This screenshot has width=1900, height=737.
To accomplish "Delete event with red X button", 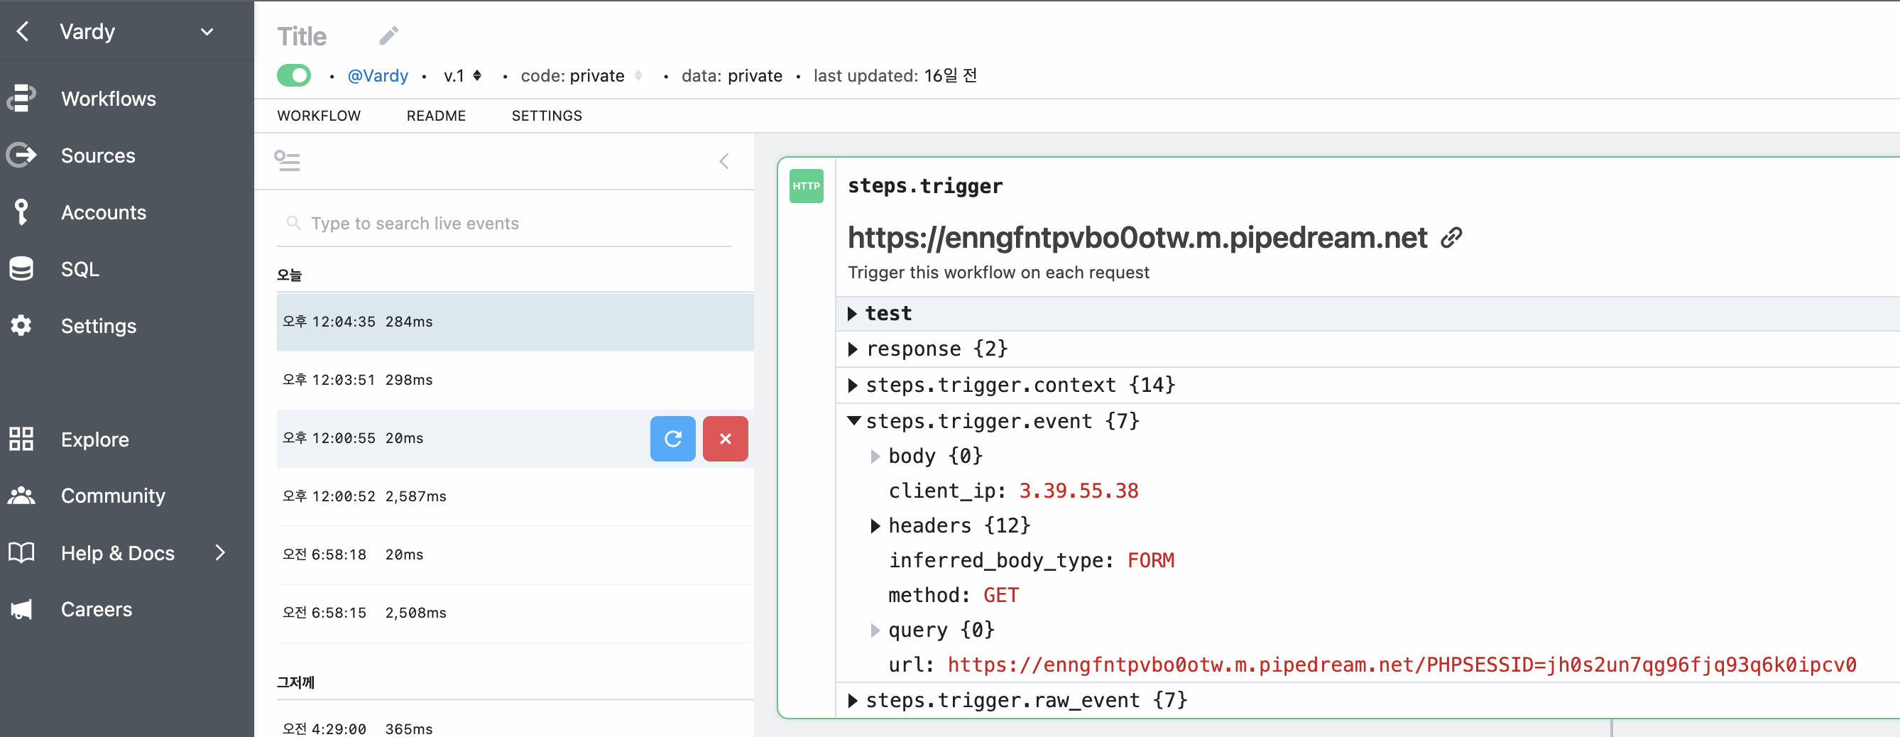I will click(725, 438).
